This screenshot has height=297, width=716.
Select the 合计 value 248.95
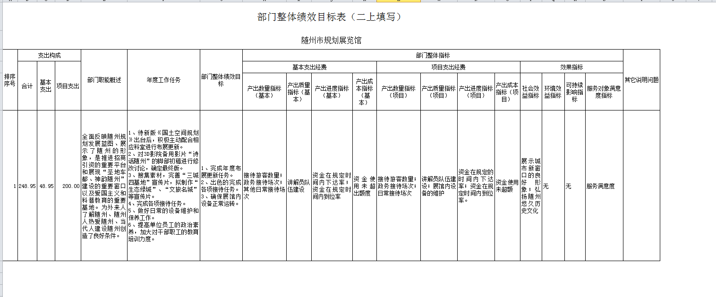click(27, 186)
